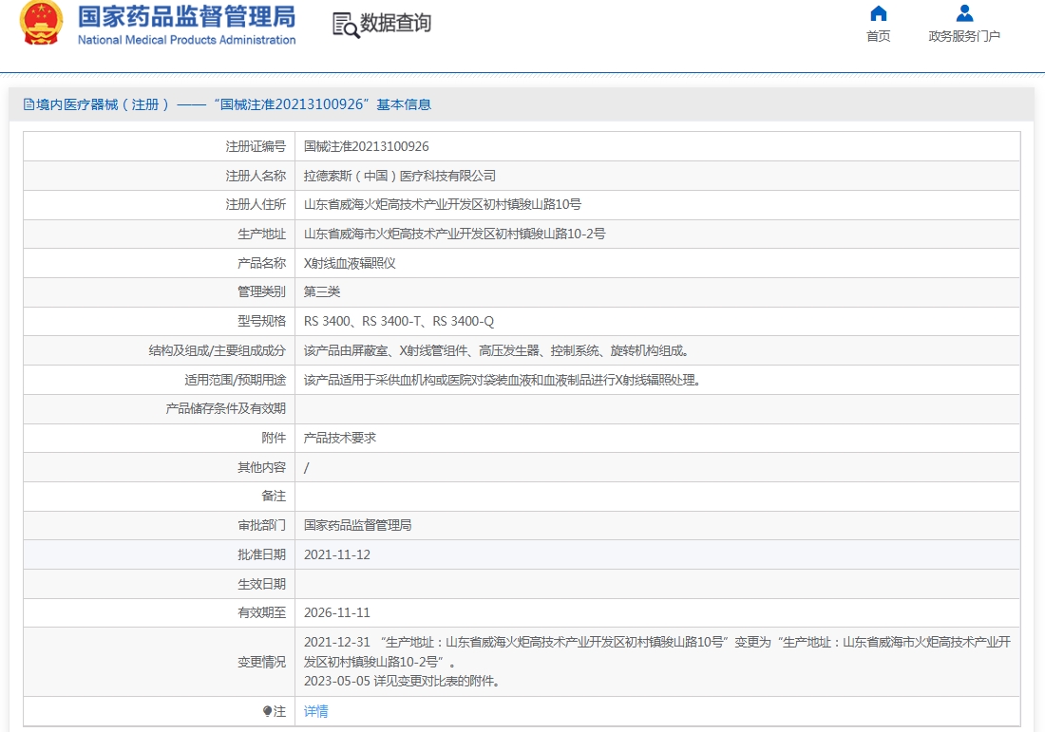Click the national emblem logo
This screenshot has height=732, width=1045.
(41, 22)
